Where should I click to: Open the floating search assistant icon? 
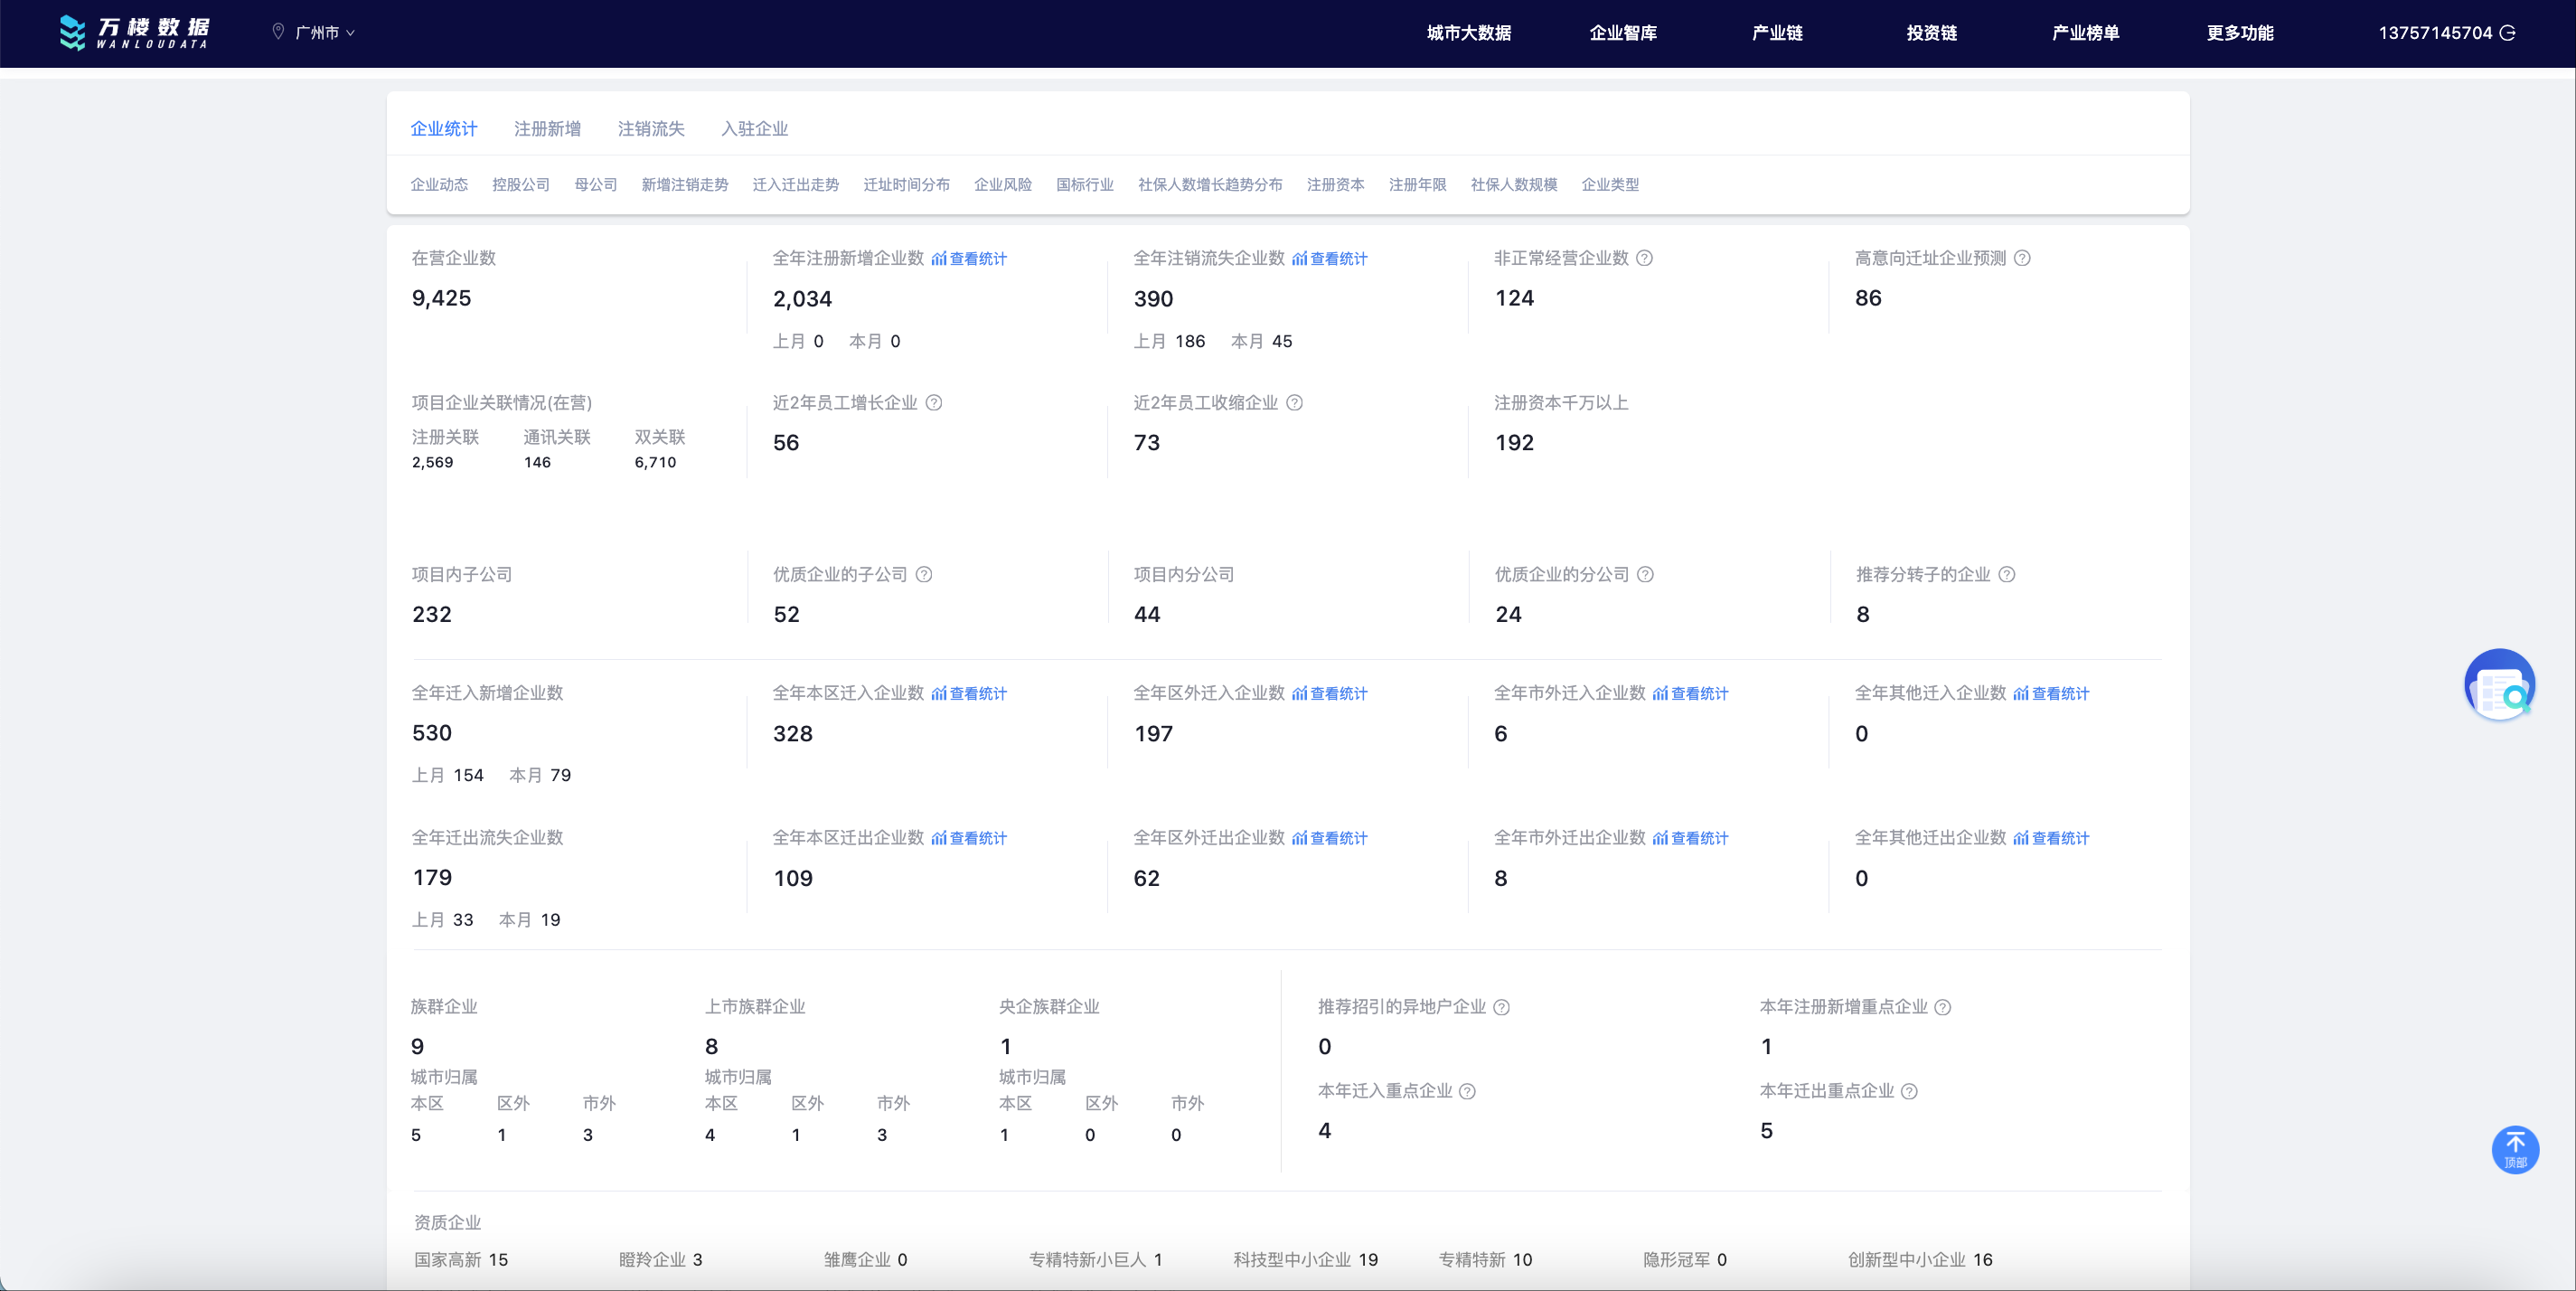pos(2499,685)
